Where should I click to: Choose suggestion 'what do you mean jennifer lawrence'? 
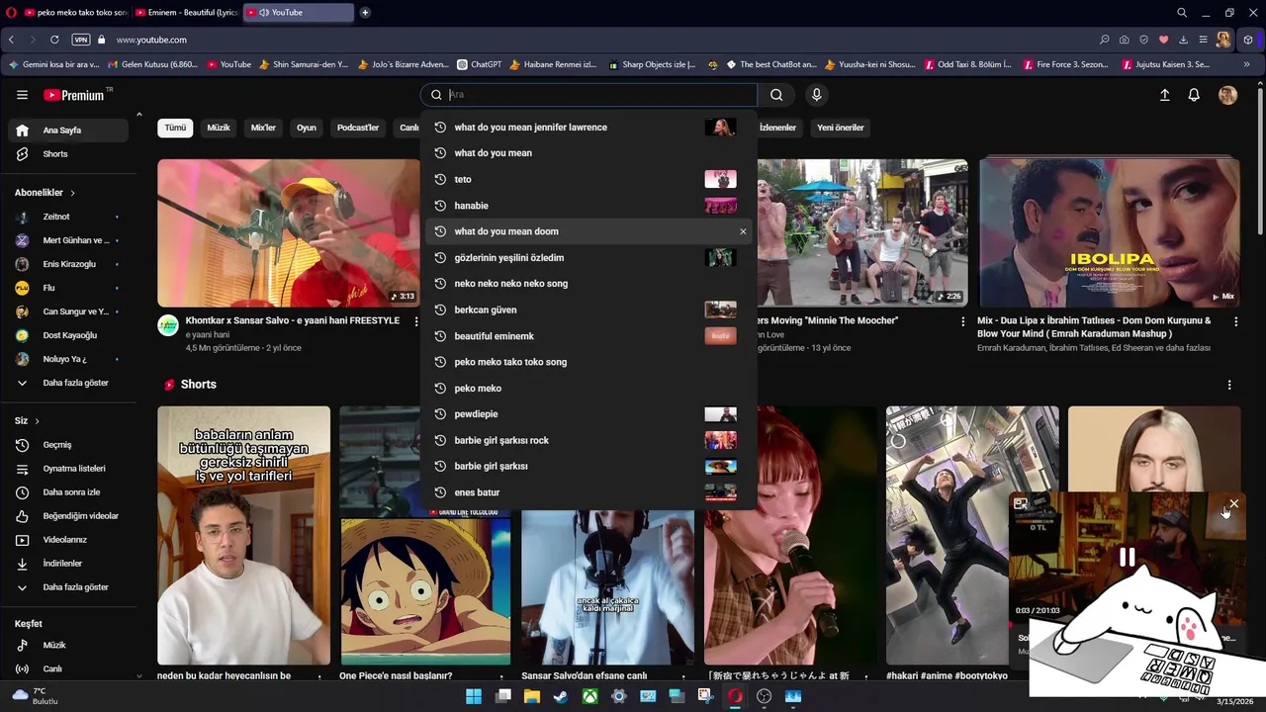point(588,128)
